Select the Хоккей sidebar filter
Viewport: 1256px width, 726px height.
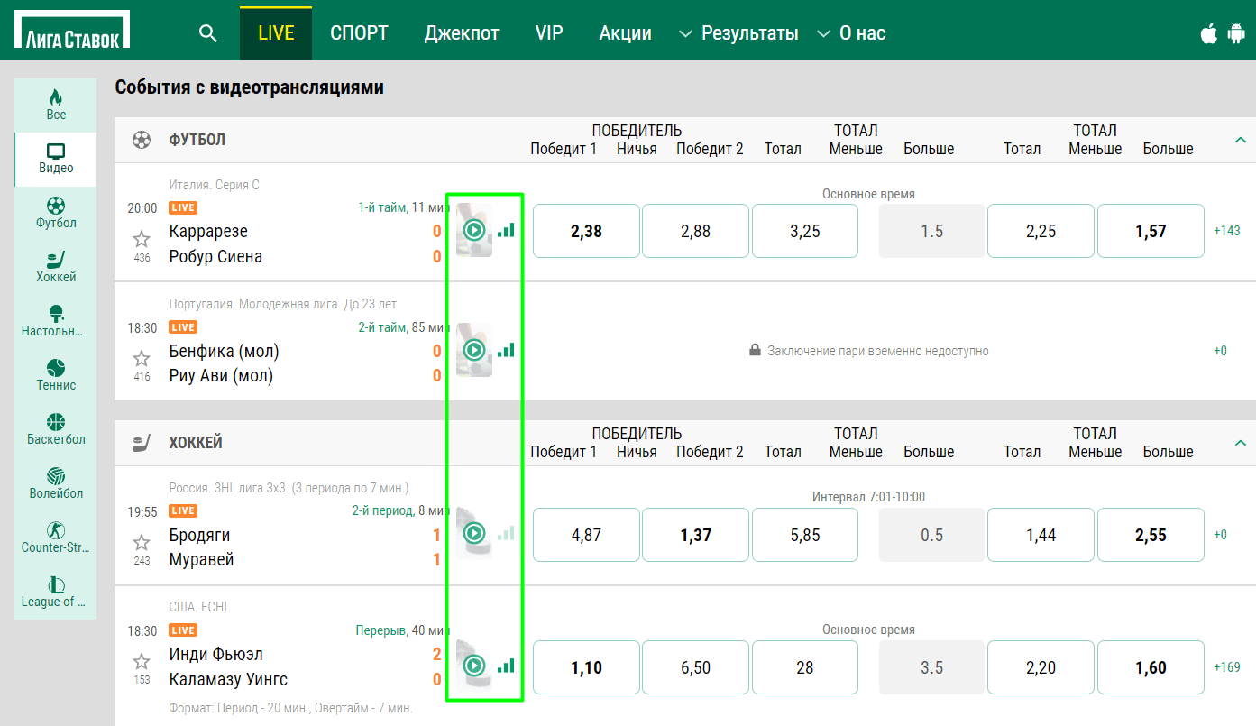click(56, 267)
